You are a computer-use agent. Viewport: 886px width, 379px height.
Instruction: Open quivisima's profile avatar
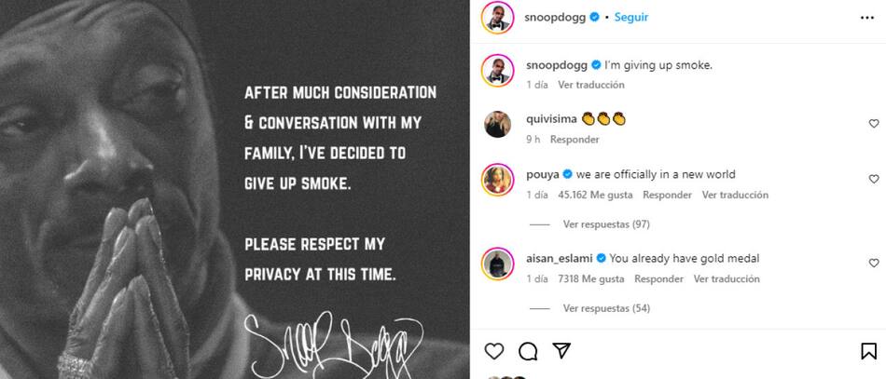pos(497,124)
